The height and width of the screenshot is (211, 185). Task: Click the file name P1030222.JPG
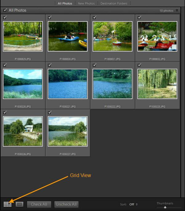pyautogui.click(x=113, y=106)
